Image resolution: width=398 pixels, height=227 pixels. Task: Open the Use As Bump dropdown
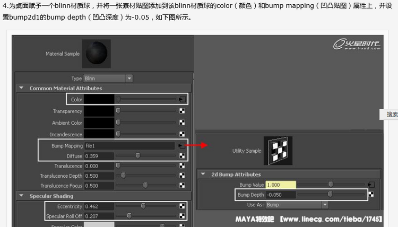coord(296,205)
